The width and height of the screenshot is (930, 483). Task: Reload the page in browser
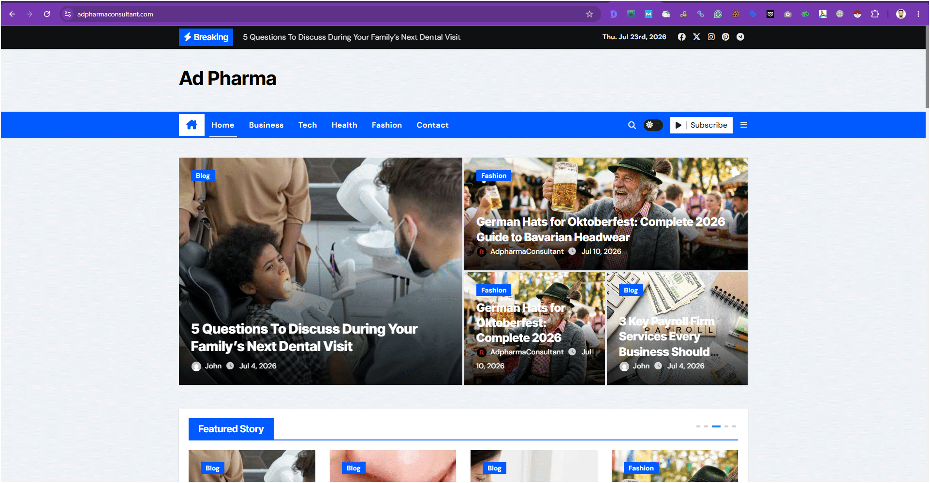click(47, 14)
